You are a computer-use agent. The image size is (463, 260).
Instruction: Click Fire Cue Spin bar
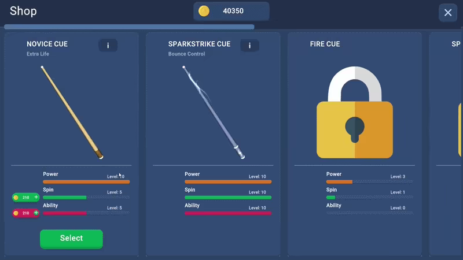pos(370,198)
